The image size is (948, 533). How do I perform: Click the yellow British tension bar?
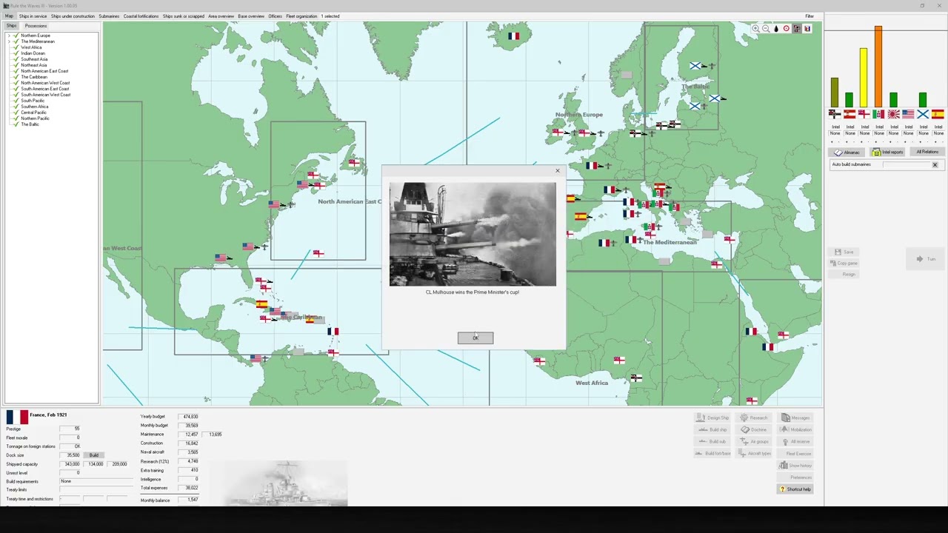tap(864, 78)
